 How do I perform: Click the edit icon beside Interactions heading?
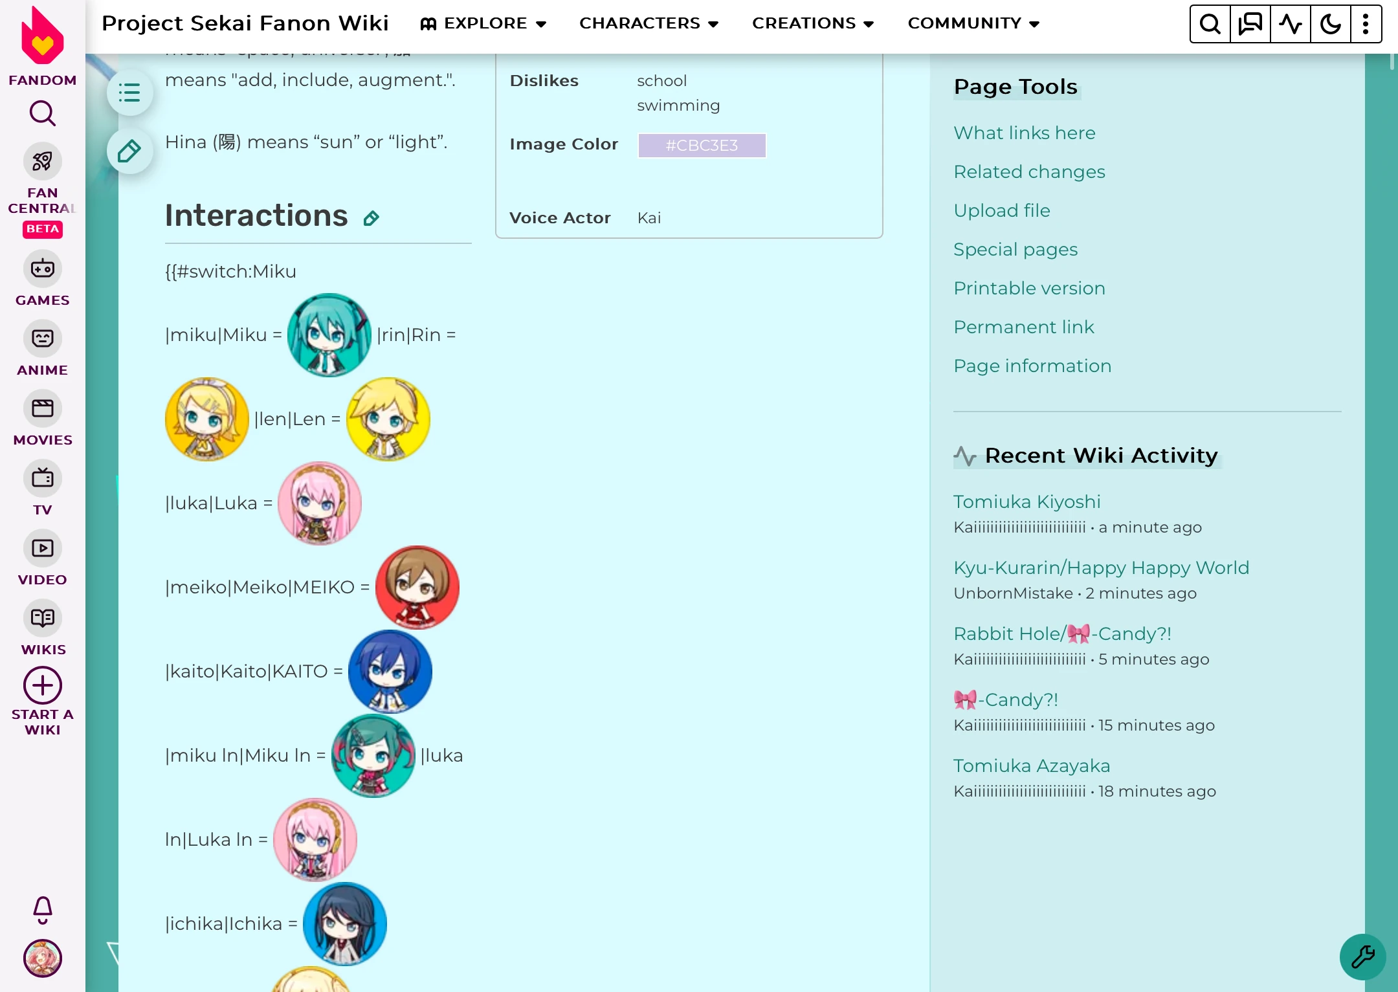[371, 218]
